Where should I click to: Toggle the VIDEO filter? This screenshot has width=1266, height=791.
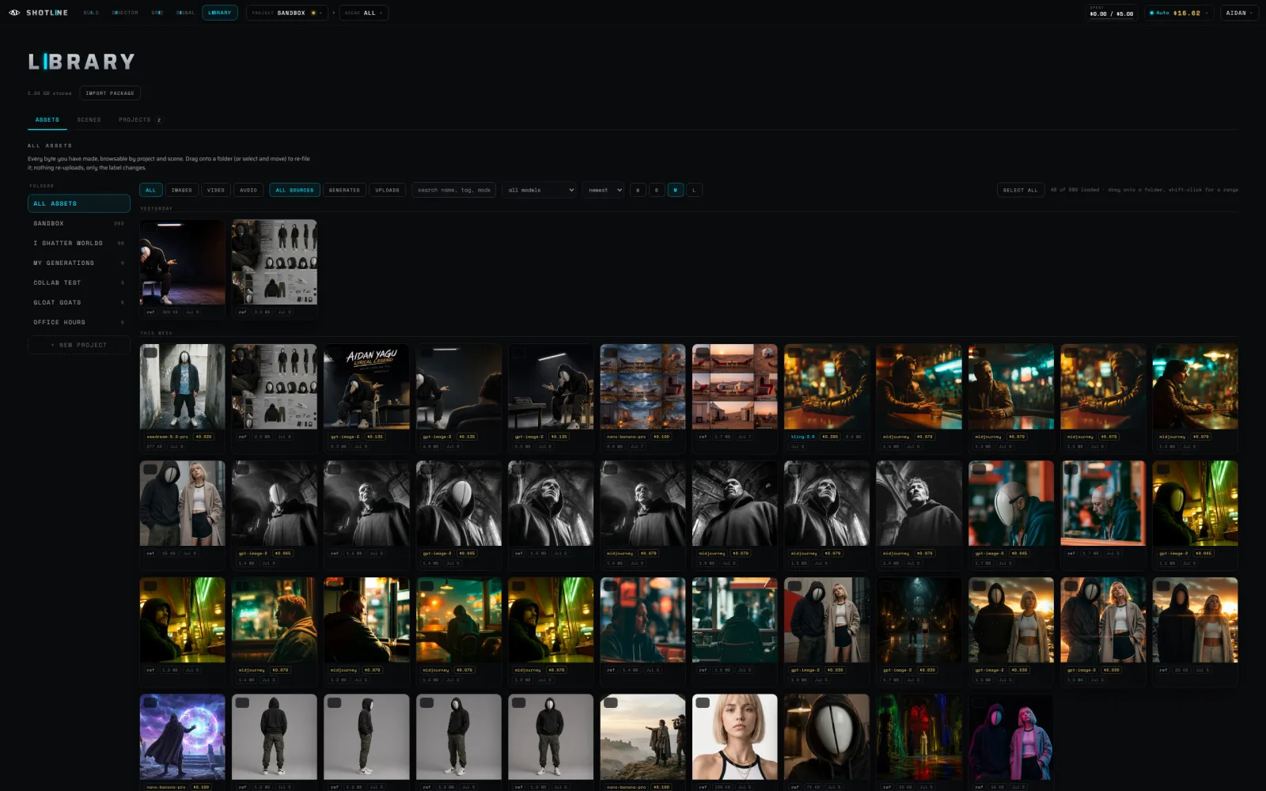coord(216,190)
